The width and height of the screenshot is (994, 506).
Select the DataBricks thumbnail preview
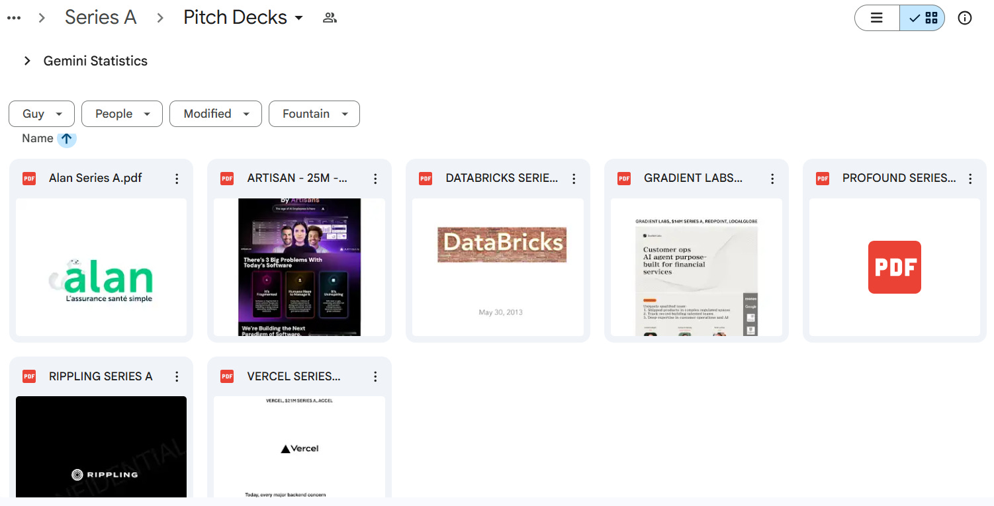coord(498,267)
